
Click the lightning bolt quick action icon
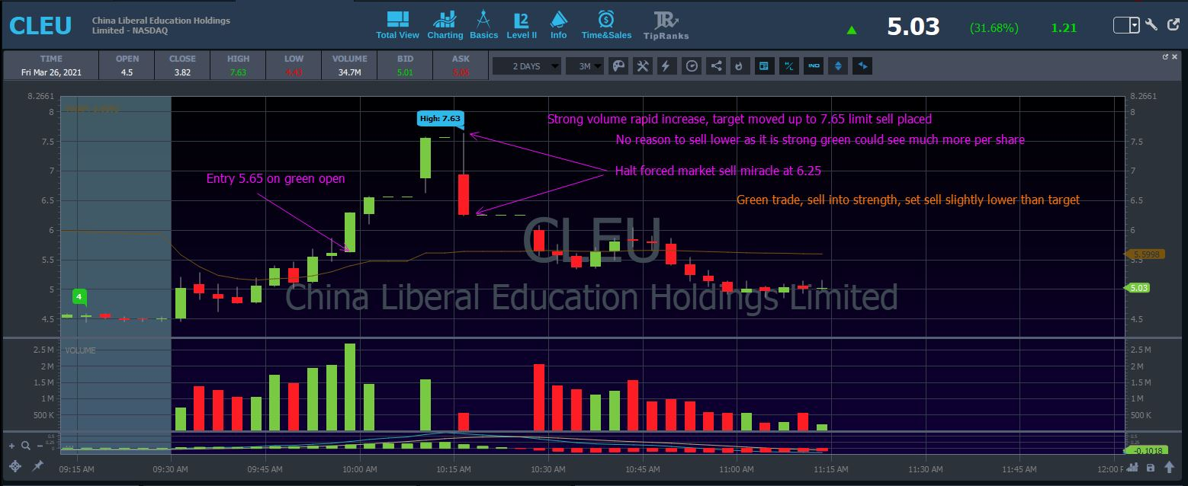(666, 66)
